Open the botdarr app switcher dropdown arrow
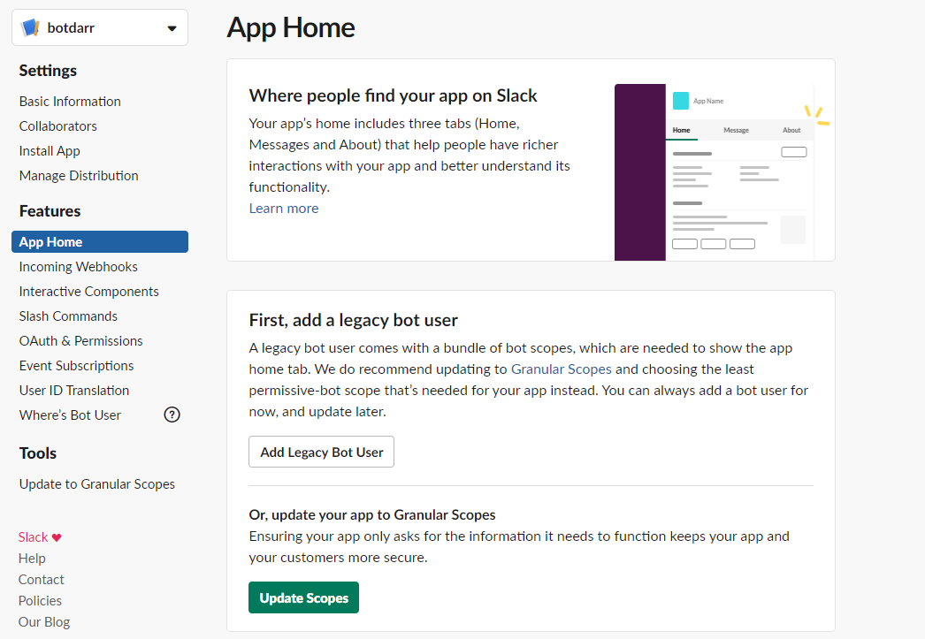The width and height of the screenshot is (925, 639). (172, 28)
